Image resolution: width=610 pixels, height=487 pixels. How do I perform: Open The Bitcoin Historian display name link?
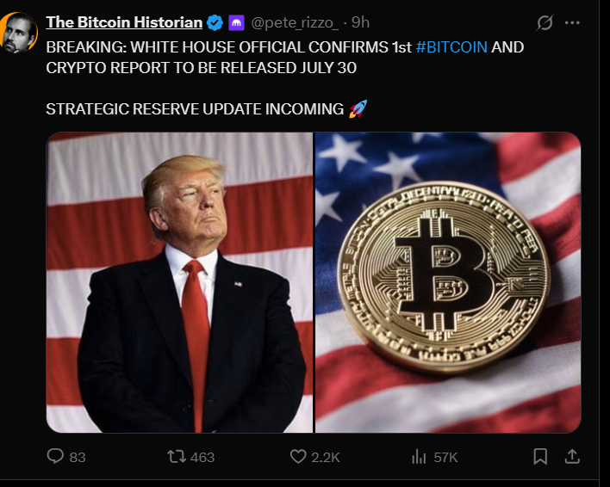click(124, 22)
